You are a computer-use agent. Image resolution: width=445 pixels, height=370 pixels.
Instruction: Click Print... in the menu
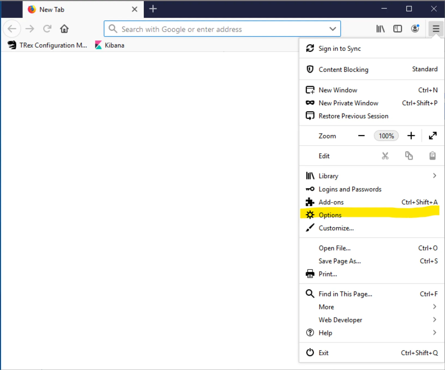[372, 274]
